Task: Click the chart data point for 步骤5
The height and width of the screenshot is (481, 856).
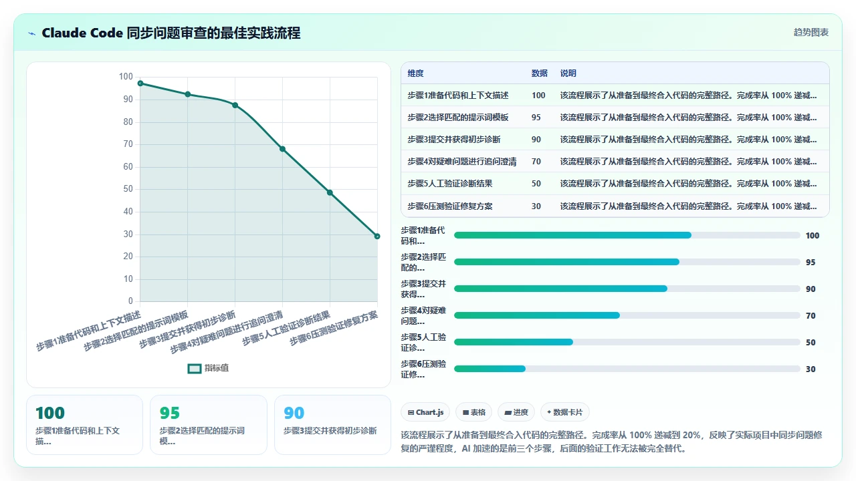Action: click(330, 193)
